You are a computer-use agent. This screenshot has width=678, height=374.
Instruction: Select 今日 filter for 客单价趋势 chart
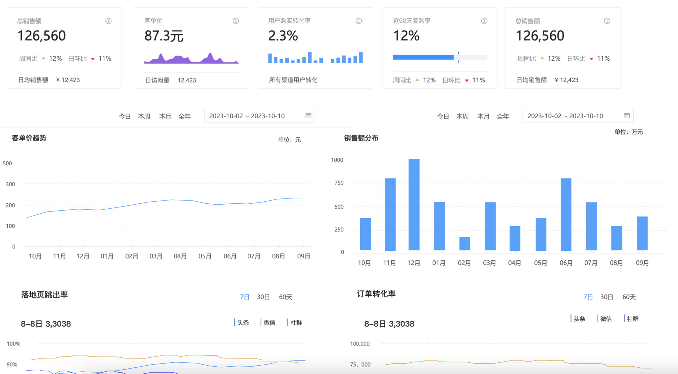click(125, 116)
